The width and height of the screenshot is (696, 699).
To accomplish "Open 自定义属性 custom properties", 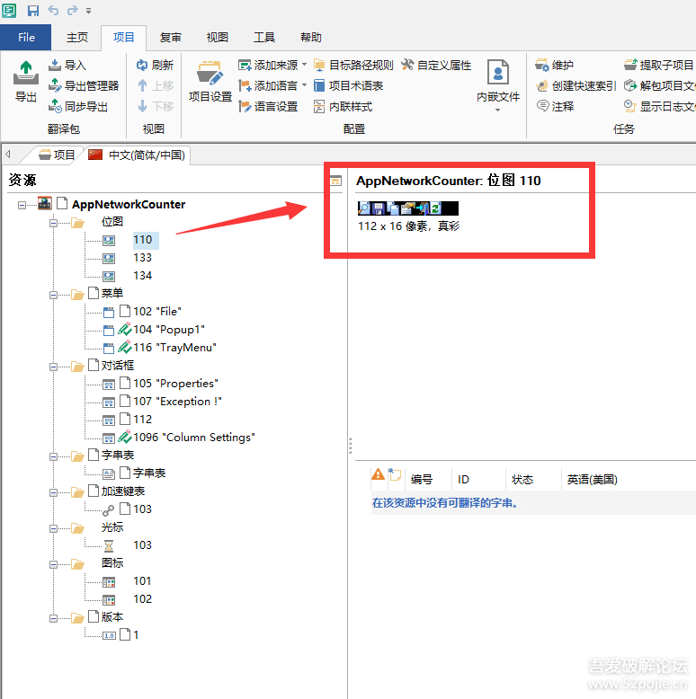I will click(x=436, y=65).
